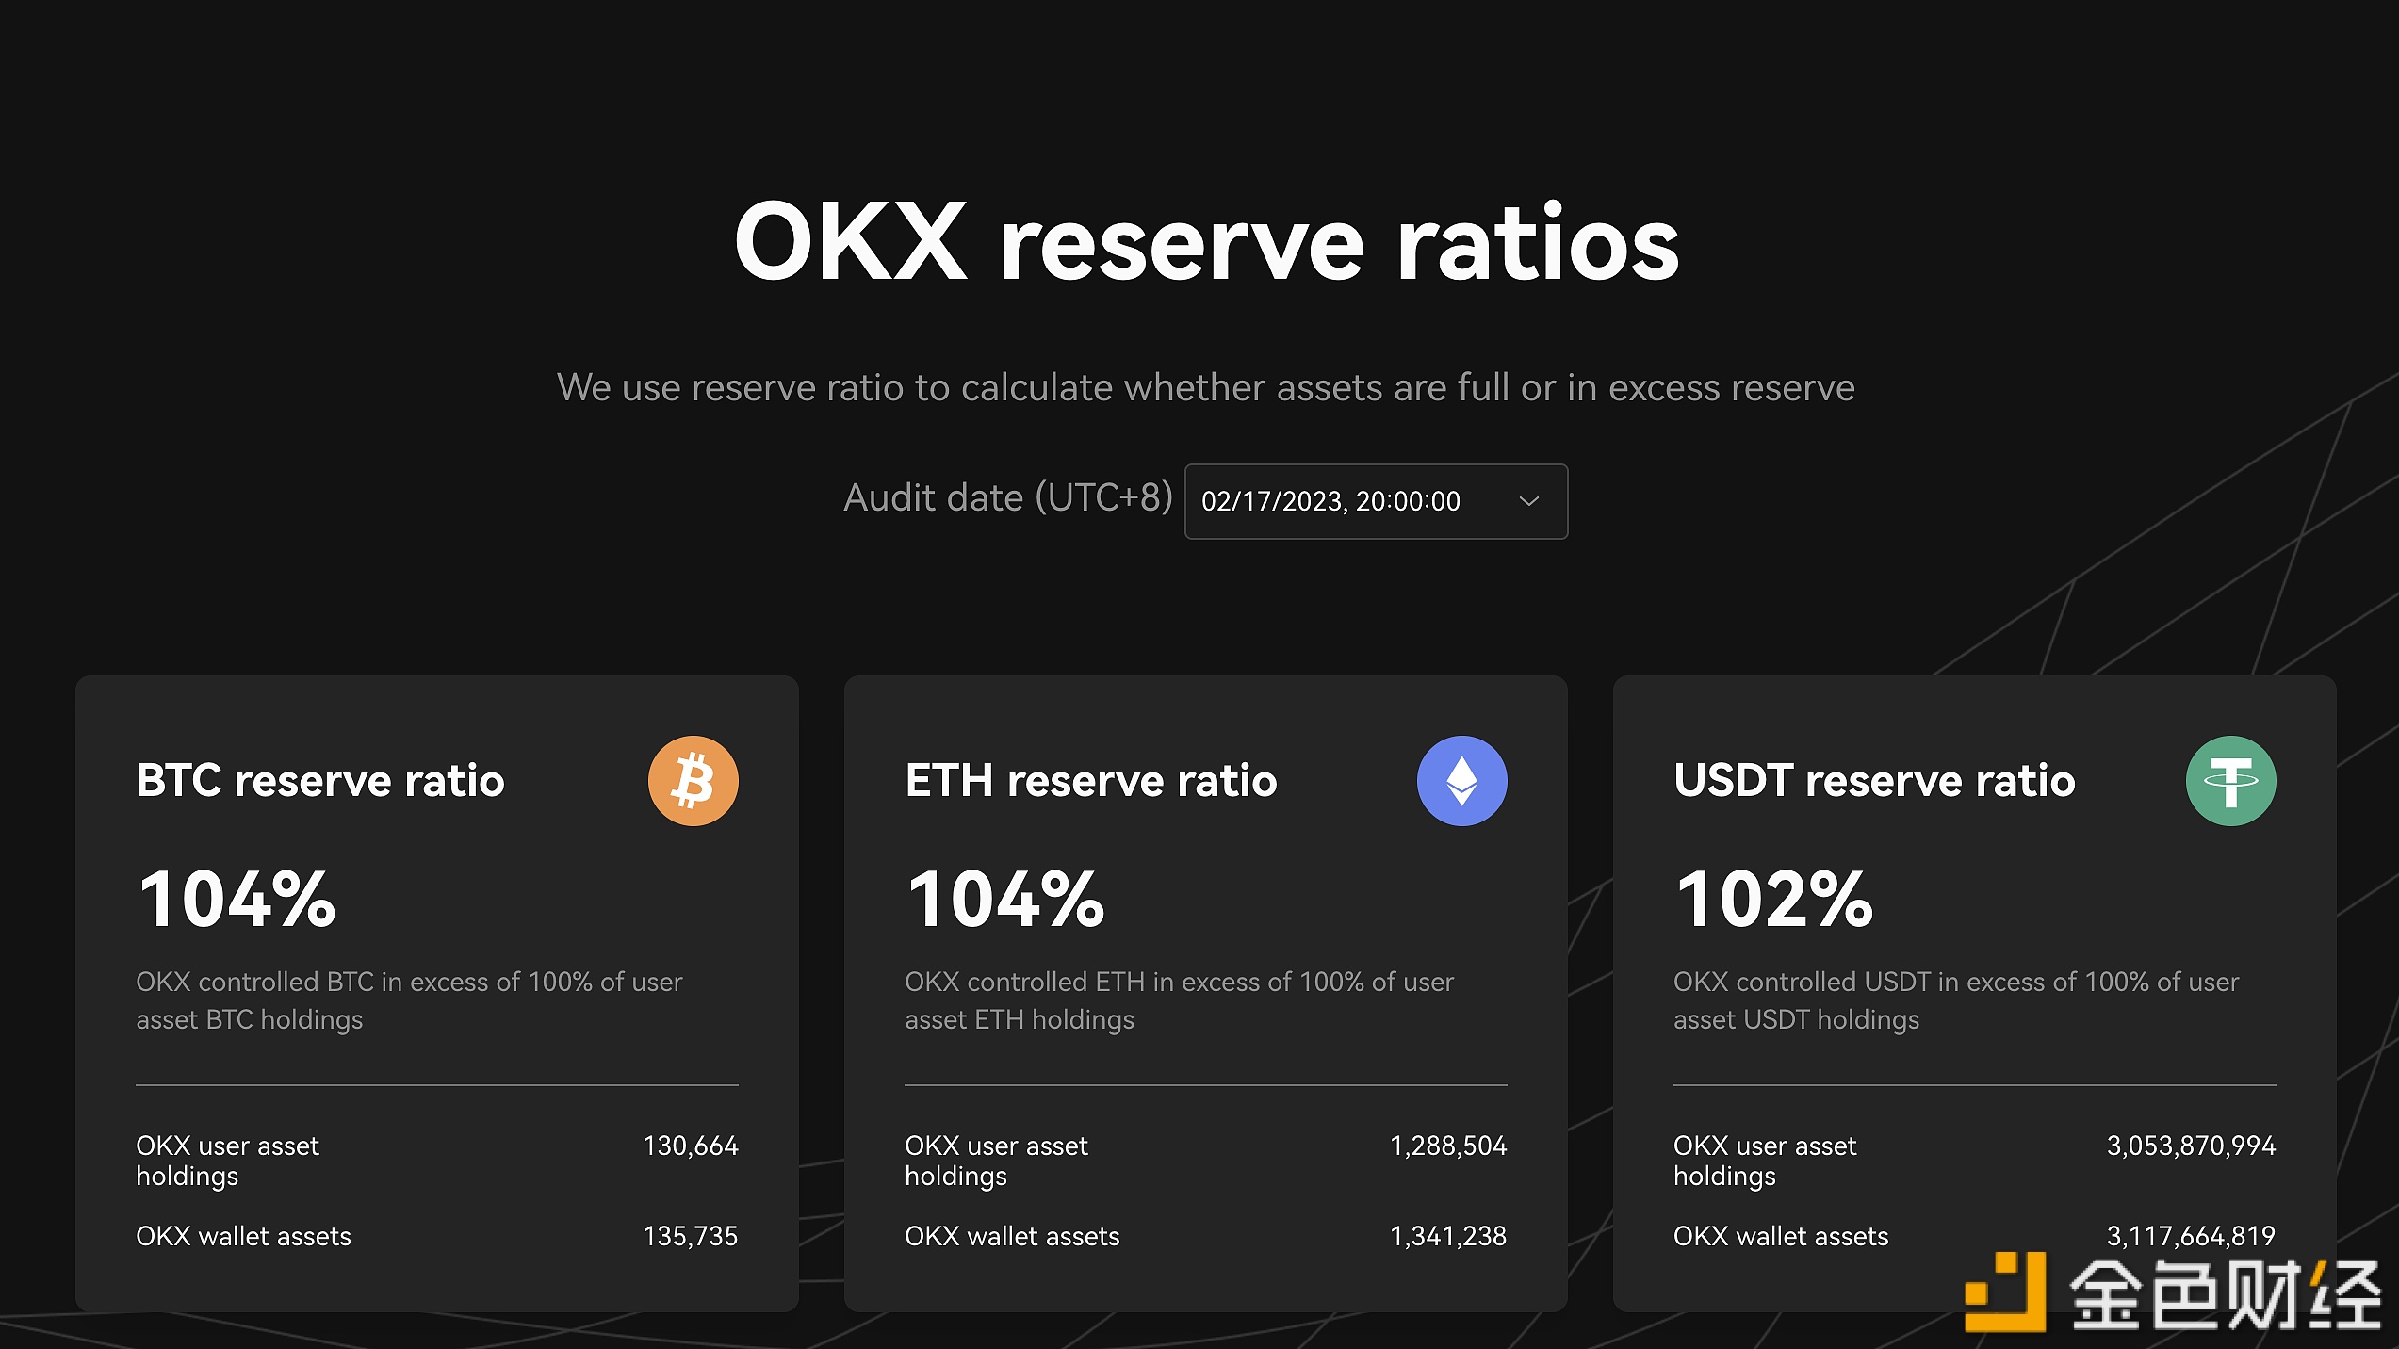Click the USDT reserve ratio heading
Viewport: 2399px width, 1349px height.
(1874, 780)
